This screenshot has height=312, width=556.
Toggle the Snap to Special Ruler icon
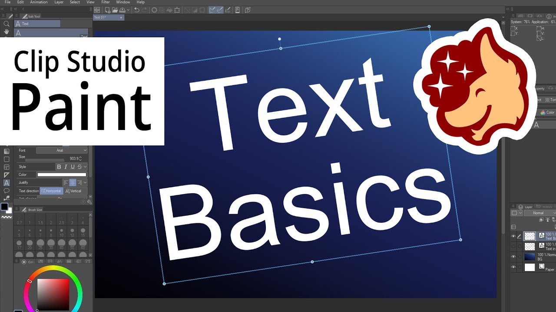220,10
